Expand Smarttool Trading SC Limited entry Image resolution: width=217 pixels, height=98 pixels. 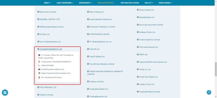pyautogui.click(x=101, y=27)
